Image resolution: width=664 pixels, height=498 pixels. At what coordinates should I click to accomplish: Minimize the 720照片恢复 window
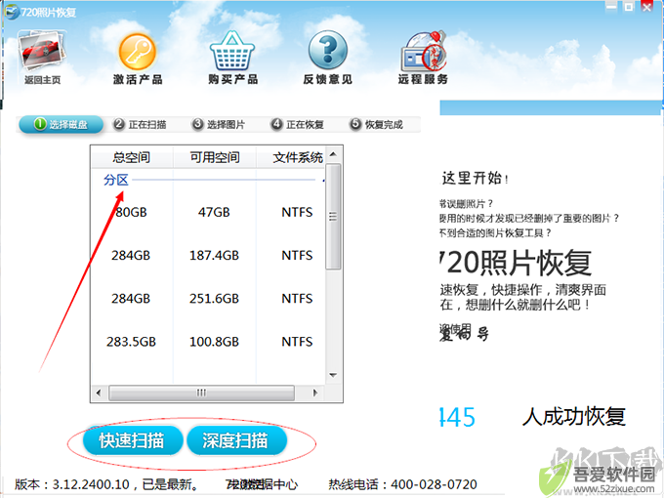coord(611,7)
